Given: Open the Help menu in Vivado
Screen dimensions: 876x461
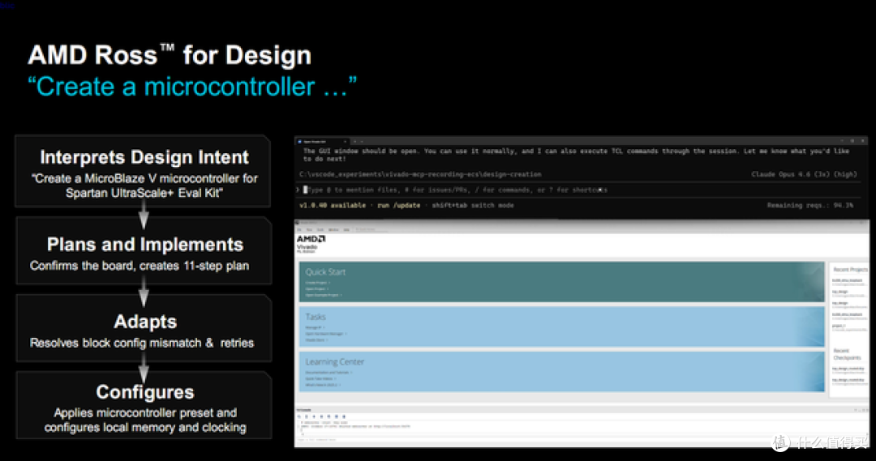Looking at the screenshot, I should (346, 230).
